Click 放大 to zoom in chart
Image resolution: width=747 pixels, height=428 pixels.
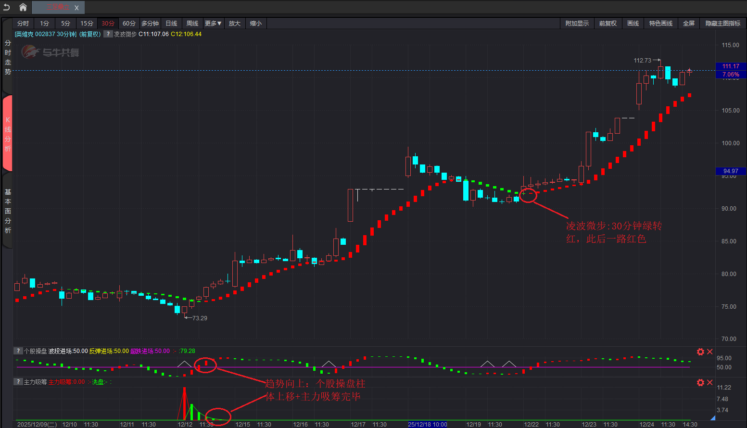click(234, 24)
